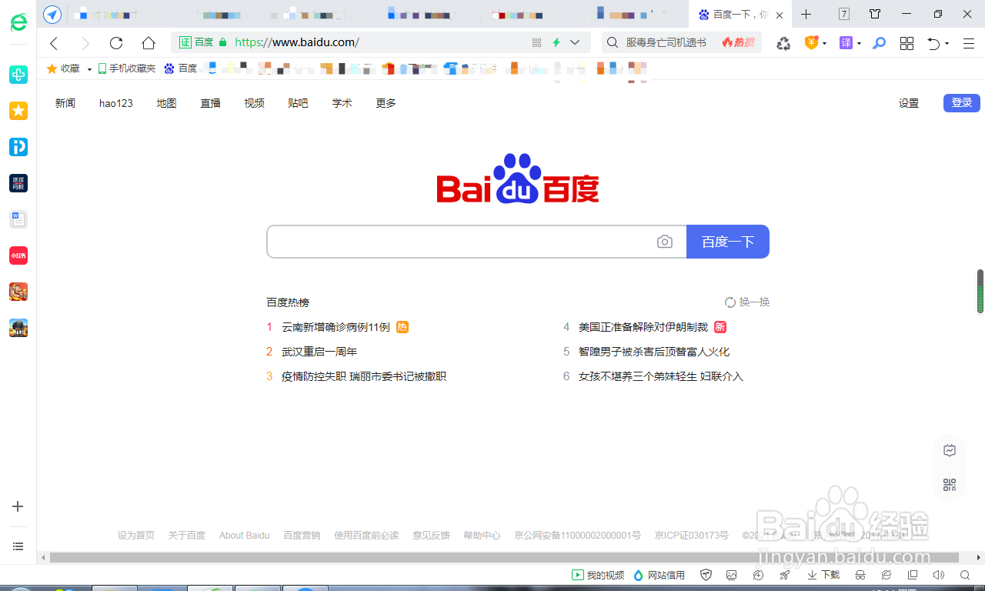Open 我的视频 in the status bar
This screenshot has width=985, height=591.
[598, 575]
